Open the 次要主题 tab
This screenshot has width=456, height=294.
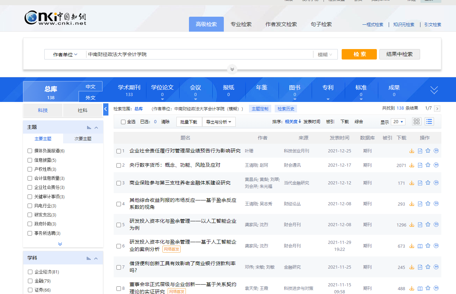point(83,139)
